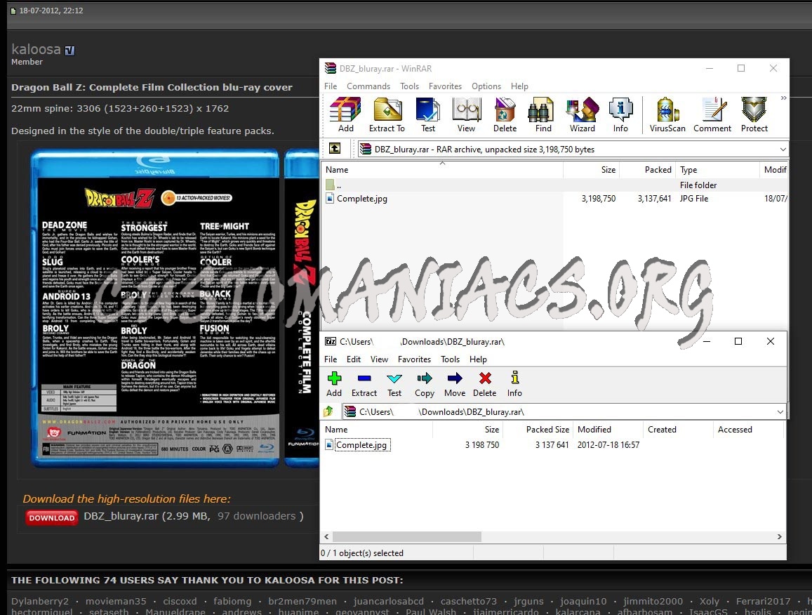Click the post status icon beside the date

coord(13,11)
